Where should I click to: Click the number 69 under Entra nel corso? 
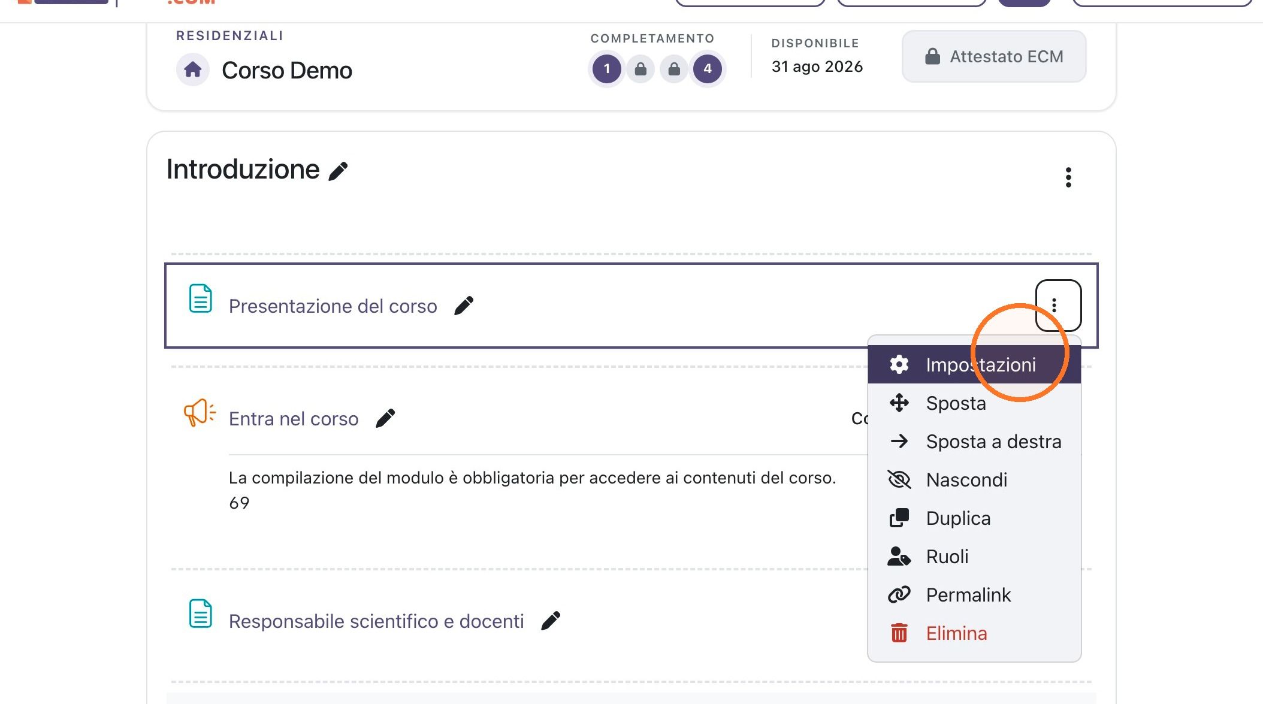(x=239, y=503)
